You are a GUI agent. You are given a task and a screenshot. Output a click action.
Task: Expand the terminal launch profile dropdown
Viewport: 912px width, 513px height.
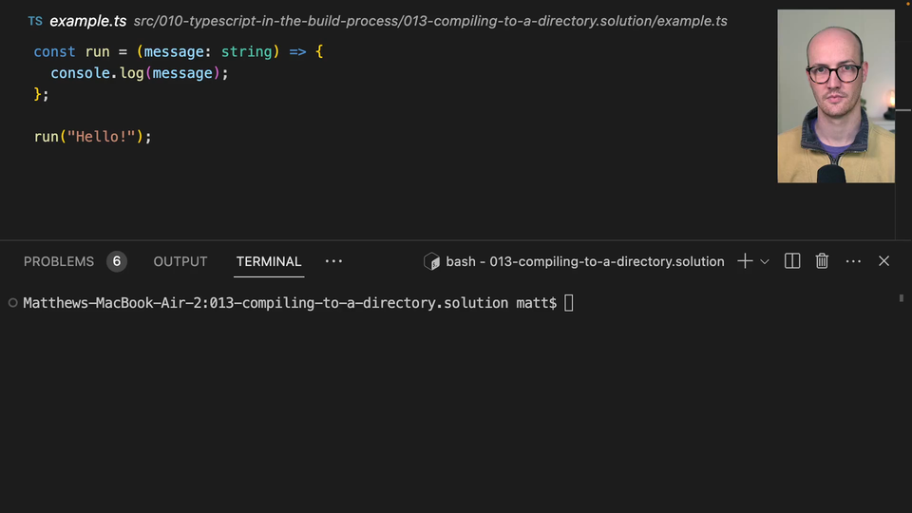(765, 262)
